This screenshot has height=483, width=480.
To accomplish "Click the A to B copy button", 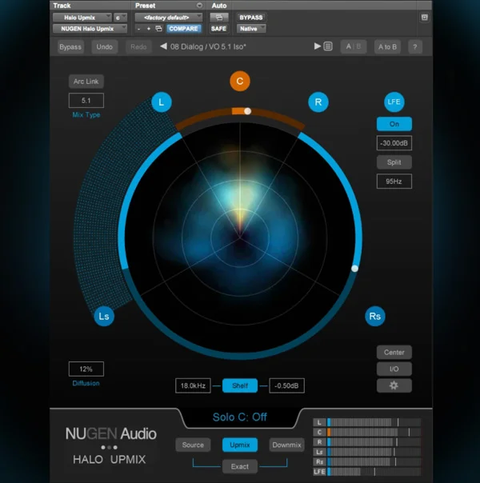I will click(387, 47).
